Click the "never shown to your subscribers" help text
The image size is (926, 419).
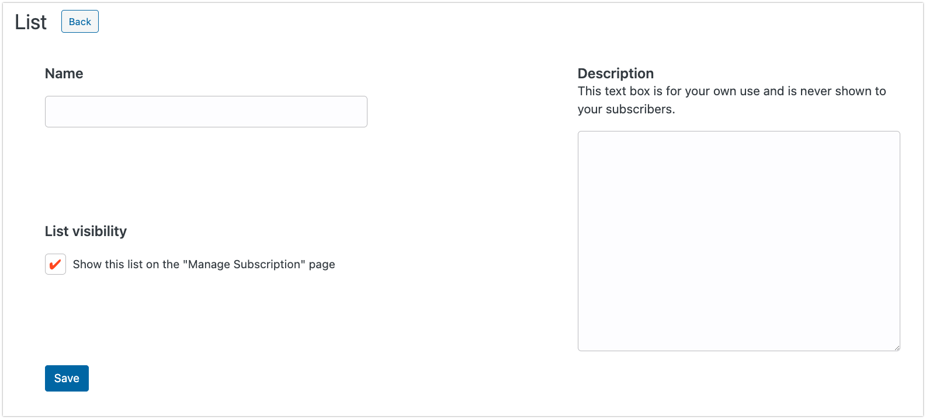click(x=731, y=100)
